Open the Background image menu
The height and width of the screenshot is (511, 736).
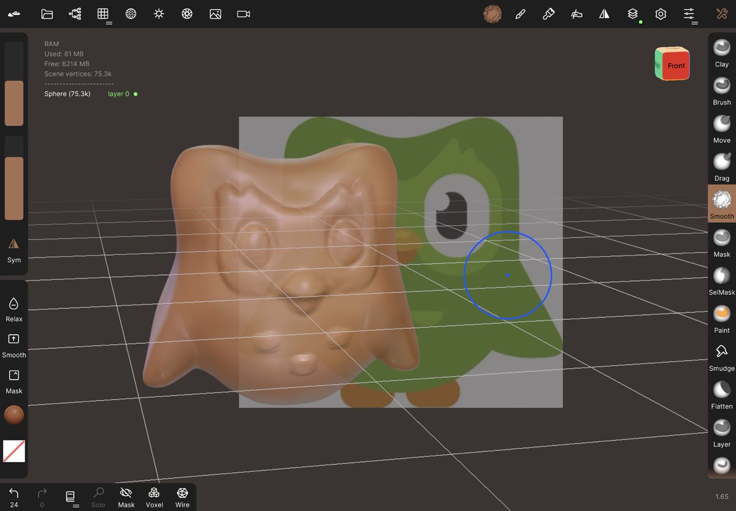coord(215,13)
